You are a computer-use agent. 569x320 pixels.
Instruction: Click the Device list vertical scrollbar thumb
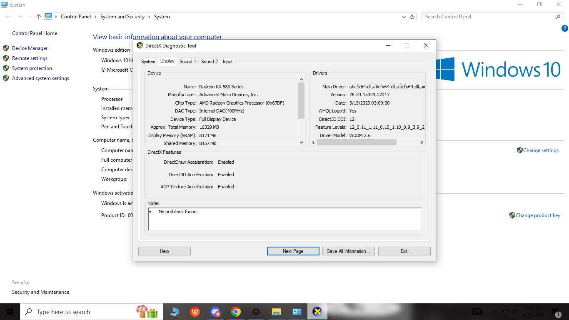[302, 100]
